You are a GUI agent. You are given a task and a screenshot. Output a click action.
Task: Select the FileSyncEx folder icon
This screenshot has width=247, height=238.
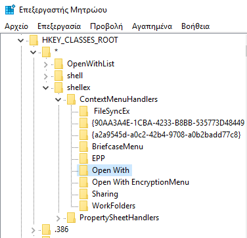point(84,111)
